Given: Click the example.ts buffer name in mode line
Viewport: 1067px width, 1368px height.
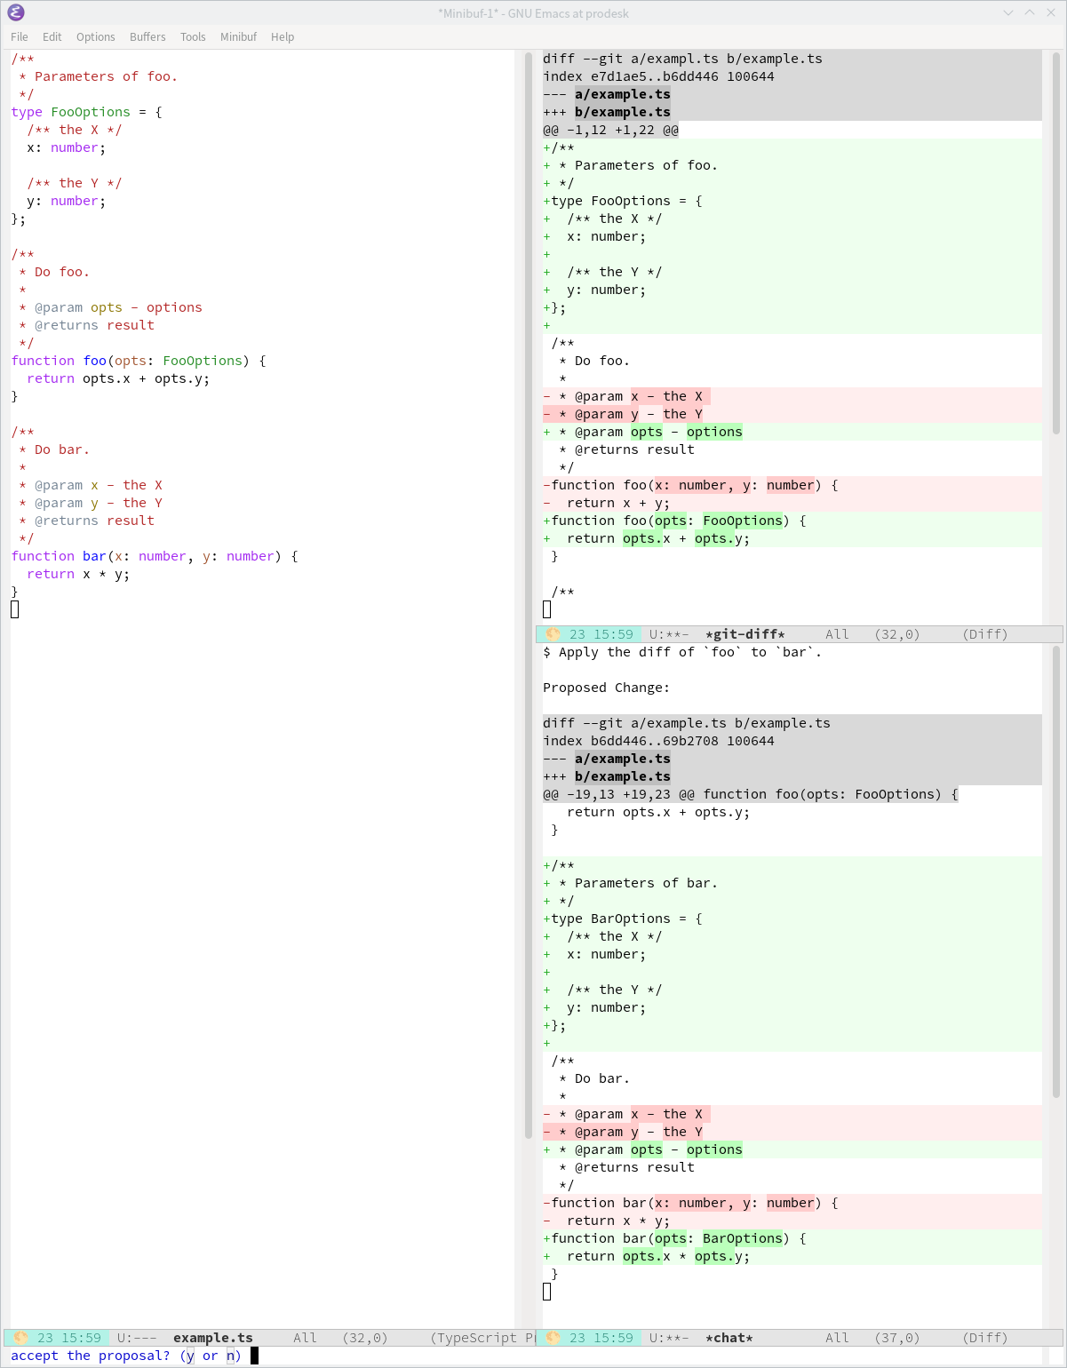Looking at the screenshot, I should point(213,1338).
